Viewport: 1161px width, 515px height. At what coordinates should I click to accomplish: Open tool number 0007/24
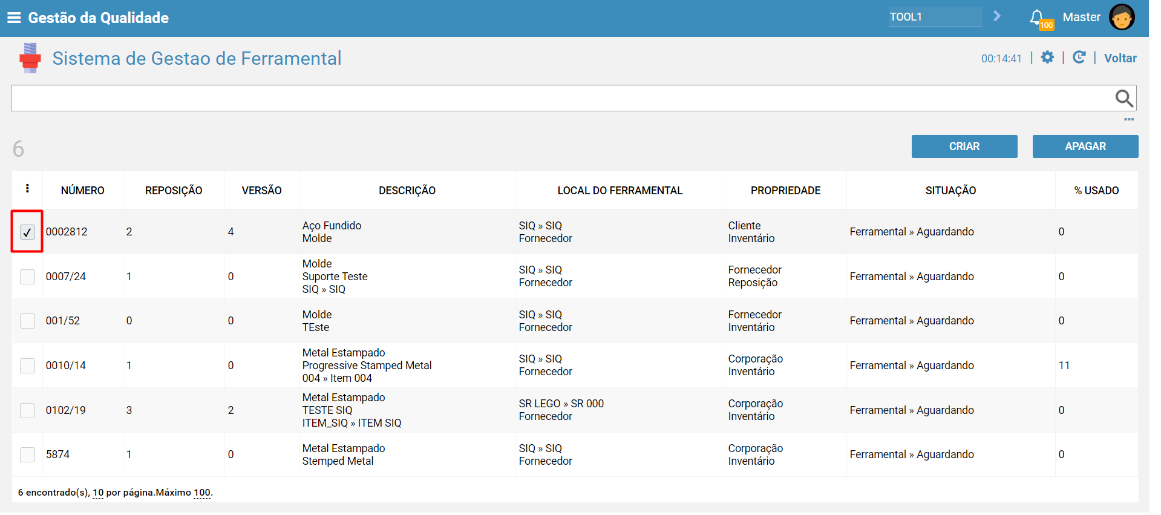pos(66,277)
